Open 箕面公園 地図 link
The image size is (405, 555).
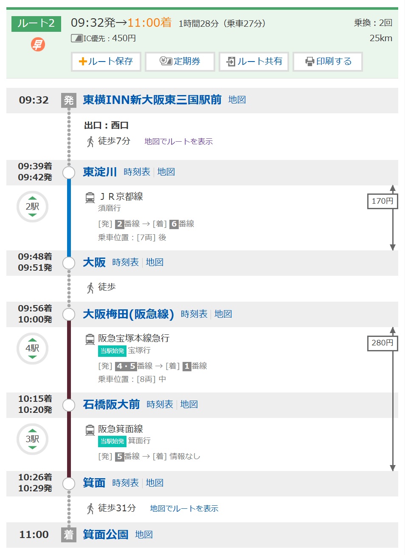(144, 535)
